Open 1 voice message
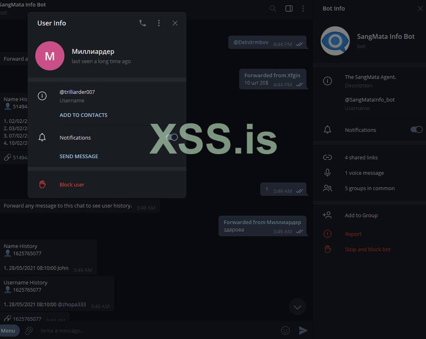 (364, 173)
